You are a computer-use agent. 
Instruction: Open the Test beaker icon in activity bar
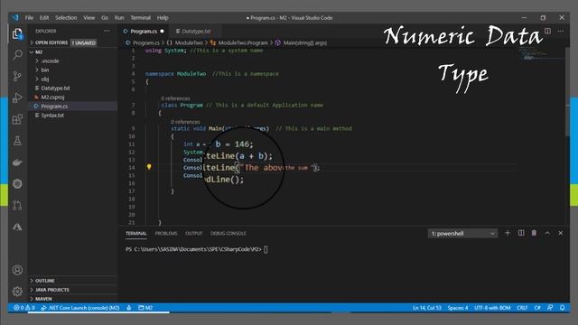click(x=17, y=141)
